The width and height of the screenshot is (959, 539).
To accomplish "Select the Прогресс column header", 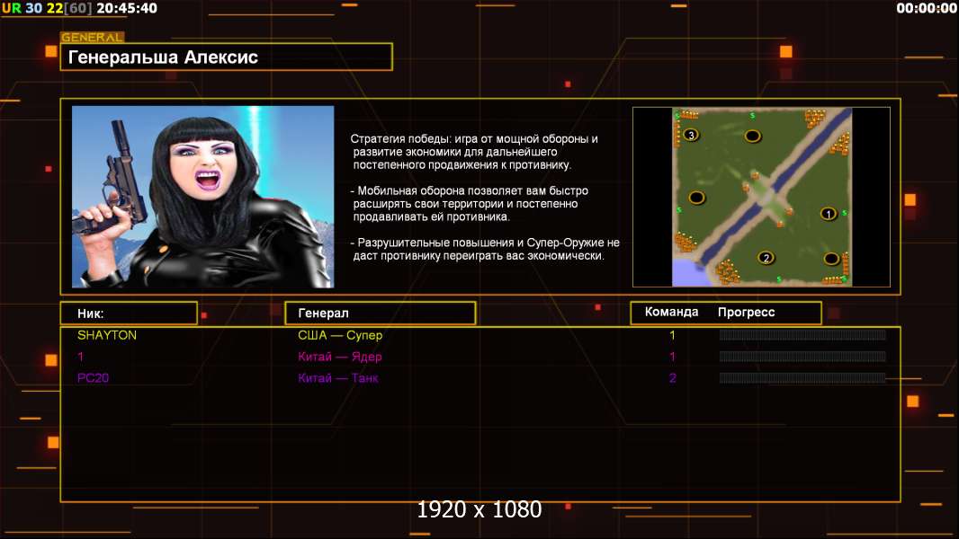I will 746,312.
